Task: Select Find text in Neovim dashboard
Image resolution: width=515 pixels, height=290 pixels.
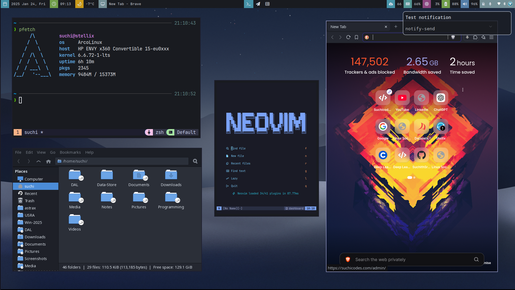Action: 266,171
